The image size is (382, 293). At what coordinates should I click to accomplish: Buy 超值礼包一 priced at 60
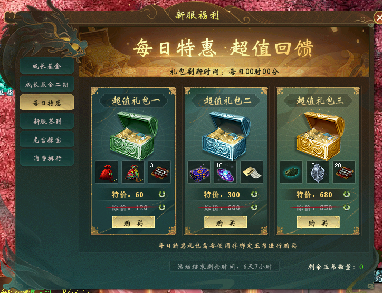click(133, 223)
